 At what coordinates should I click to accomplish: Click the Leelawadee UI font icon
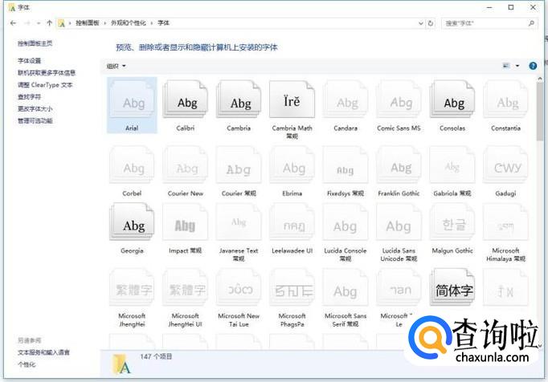click(x=292, y=222)
